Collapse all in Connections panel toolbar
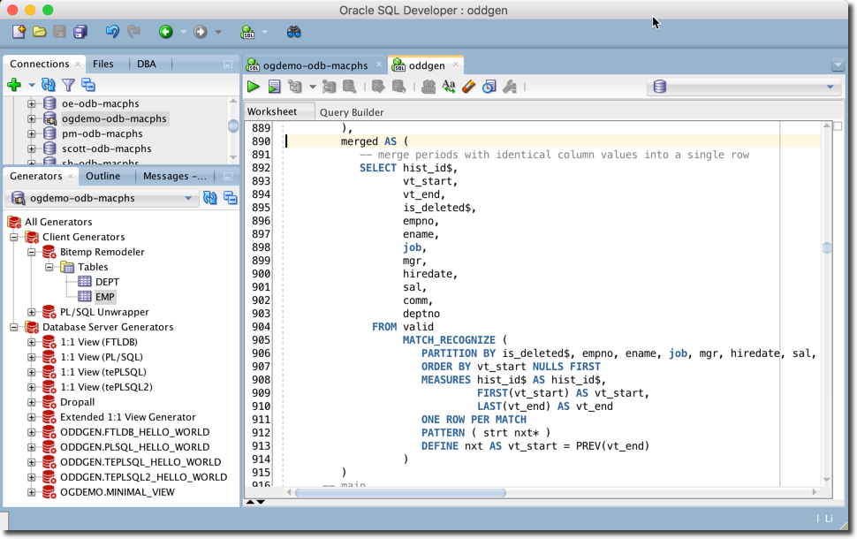This screenshot has height=539, width=857. coord(87,85)
